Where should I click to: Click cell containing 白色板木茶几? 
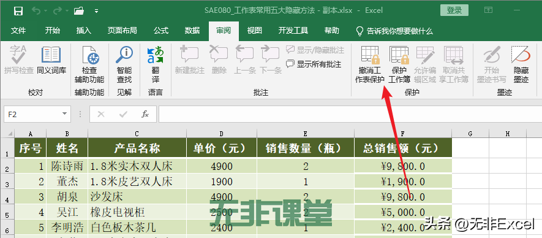click(137, 227)
